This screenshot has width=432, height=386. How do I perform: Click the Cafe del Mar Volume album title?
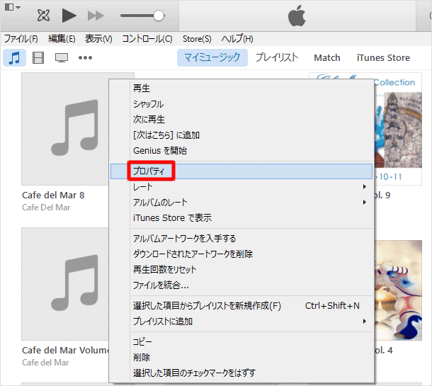tap(65, 350)
